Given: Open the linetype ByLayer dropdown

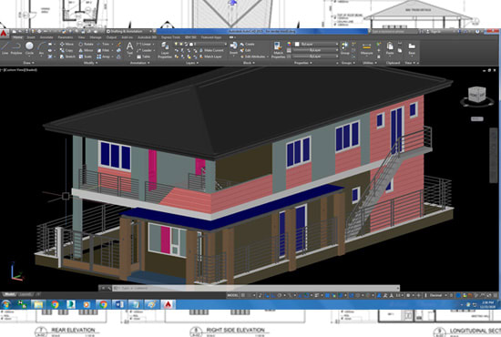Looking at the screenshot, I should point(316,56).
